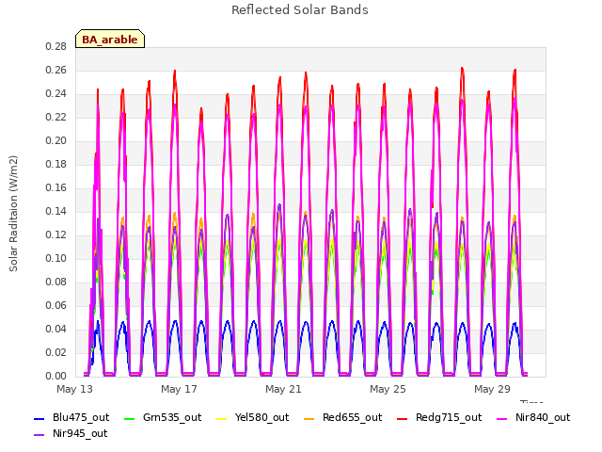Click the red Redg715_out legend color marker
The image size is (602, 452).
coord(402,418)
